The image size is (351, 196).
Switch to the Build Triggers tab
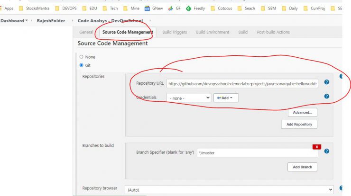tap(175, 32)
